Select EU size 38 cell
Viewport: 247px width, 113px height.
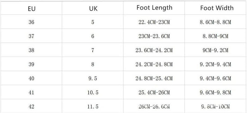coord(31,50)
